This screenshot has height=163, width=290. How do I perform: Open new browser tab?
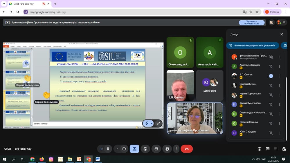55,4
